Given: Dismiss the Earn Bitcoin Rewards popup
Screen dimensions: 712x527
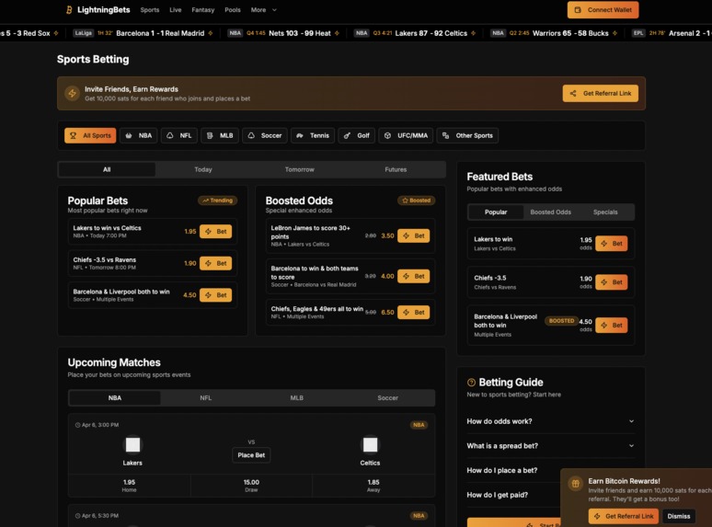Looking at the screenshot, I should tap(678, 516).
